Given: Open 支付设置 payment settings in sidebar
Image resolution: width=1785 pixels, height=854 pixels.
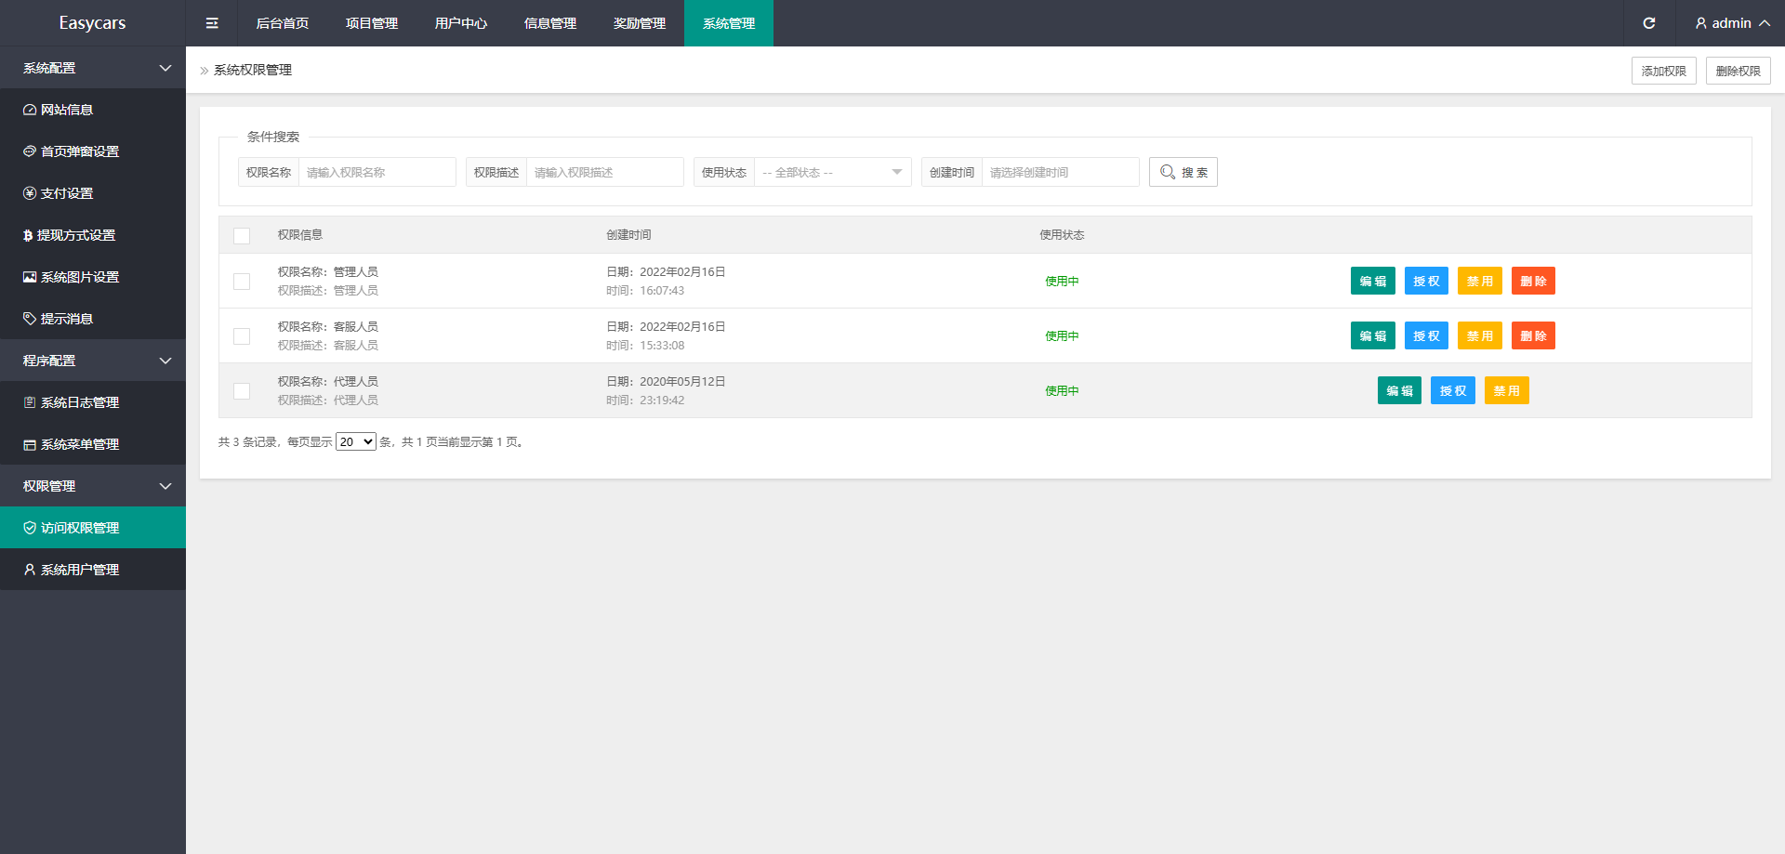Looking at the screenshot, I should (x=67, y=193).
